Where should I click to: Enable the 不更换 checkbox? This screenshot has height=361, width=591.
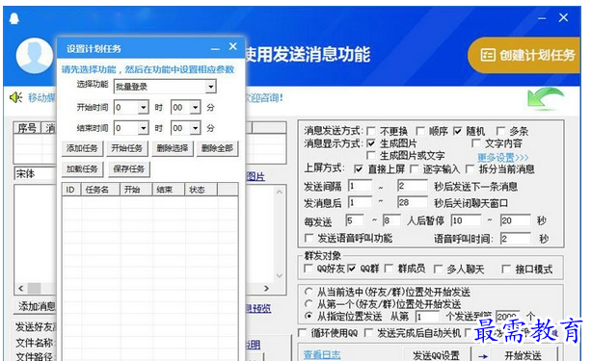click(x=371, y=131)
